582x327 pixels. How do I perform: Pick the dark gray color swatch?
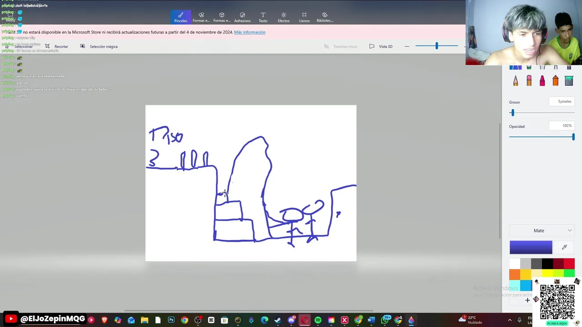(x=537, y=263)
